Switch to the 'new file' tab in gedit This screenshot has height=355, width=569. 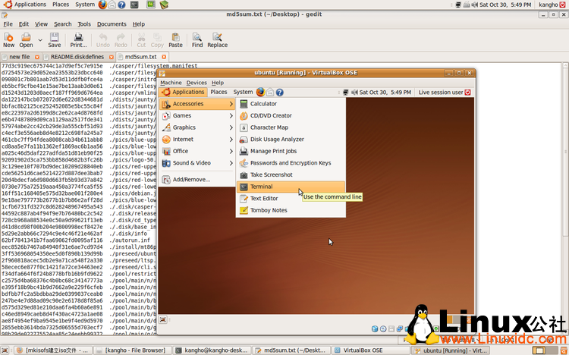click(20, 57)
